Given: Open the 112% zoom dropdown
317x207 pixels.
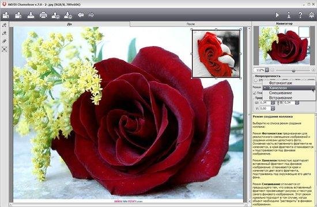Looking at the screenshot, I should point(267,70).
